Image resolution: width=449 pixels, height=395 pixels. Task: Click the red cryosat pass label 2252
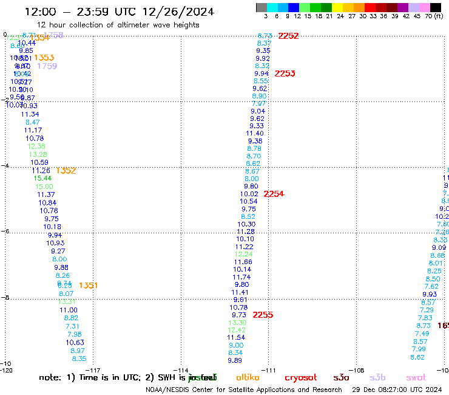[x=288, y=36]
